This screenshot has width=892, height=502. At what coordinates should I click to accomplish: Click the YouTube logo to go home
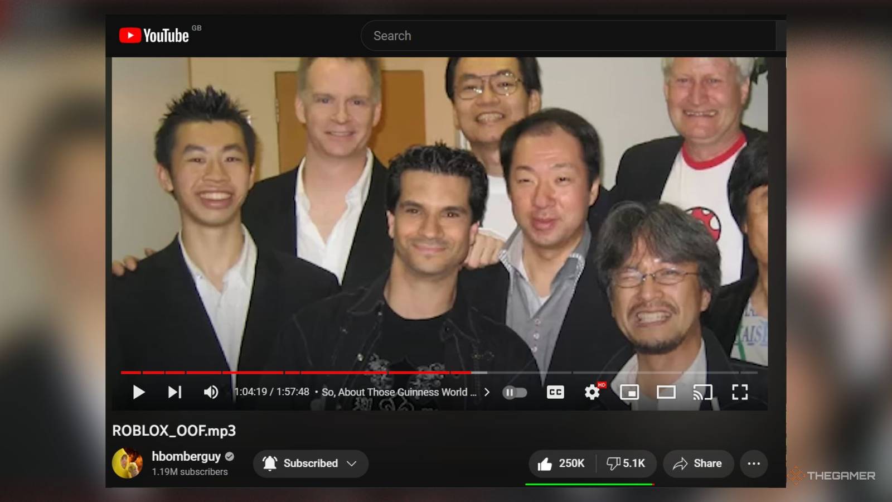click(x=154, y=36)
